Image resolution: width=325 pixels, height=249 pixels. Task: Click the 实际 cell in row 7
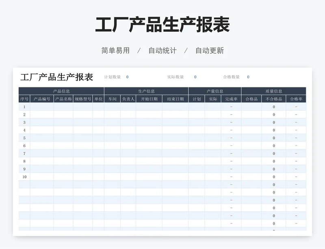(x=213, y=154)
